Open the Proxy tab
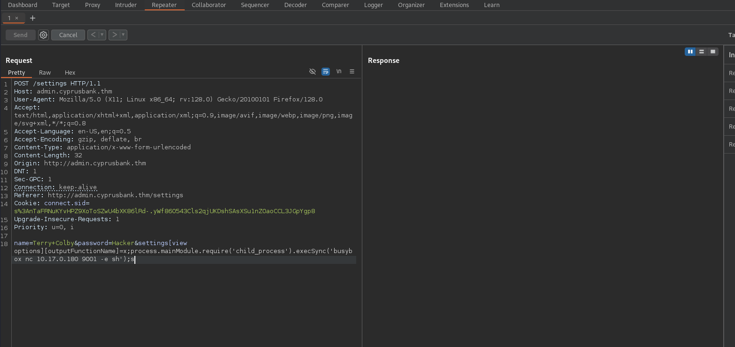The image size is (735, 347). 92,5
